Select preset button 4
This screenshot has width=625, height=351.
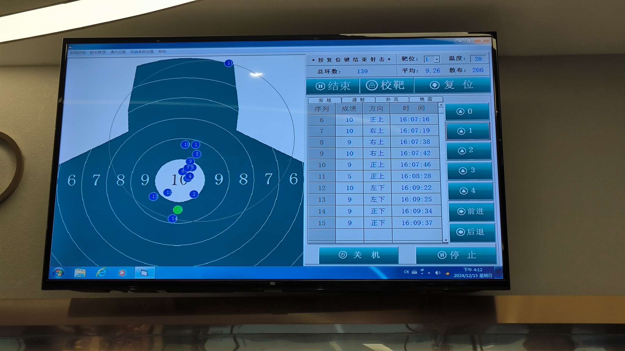click(470, 191)
